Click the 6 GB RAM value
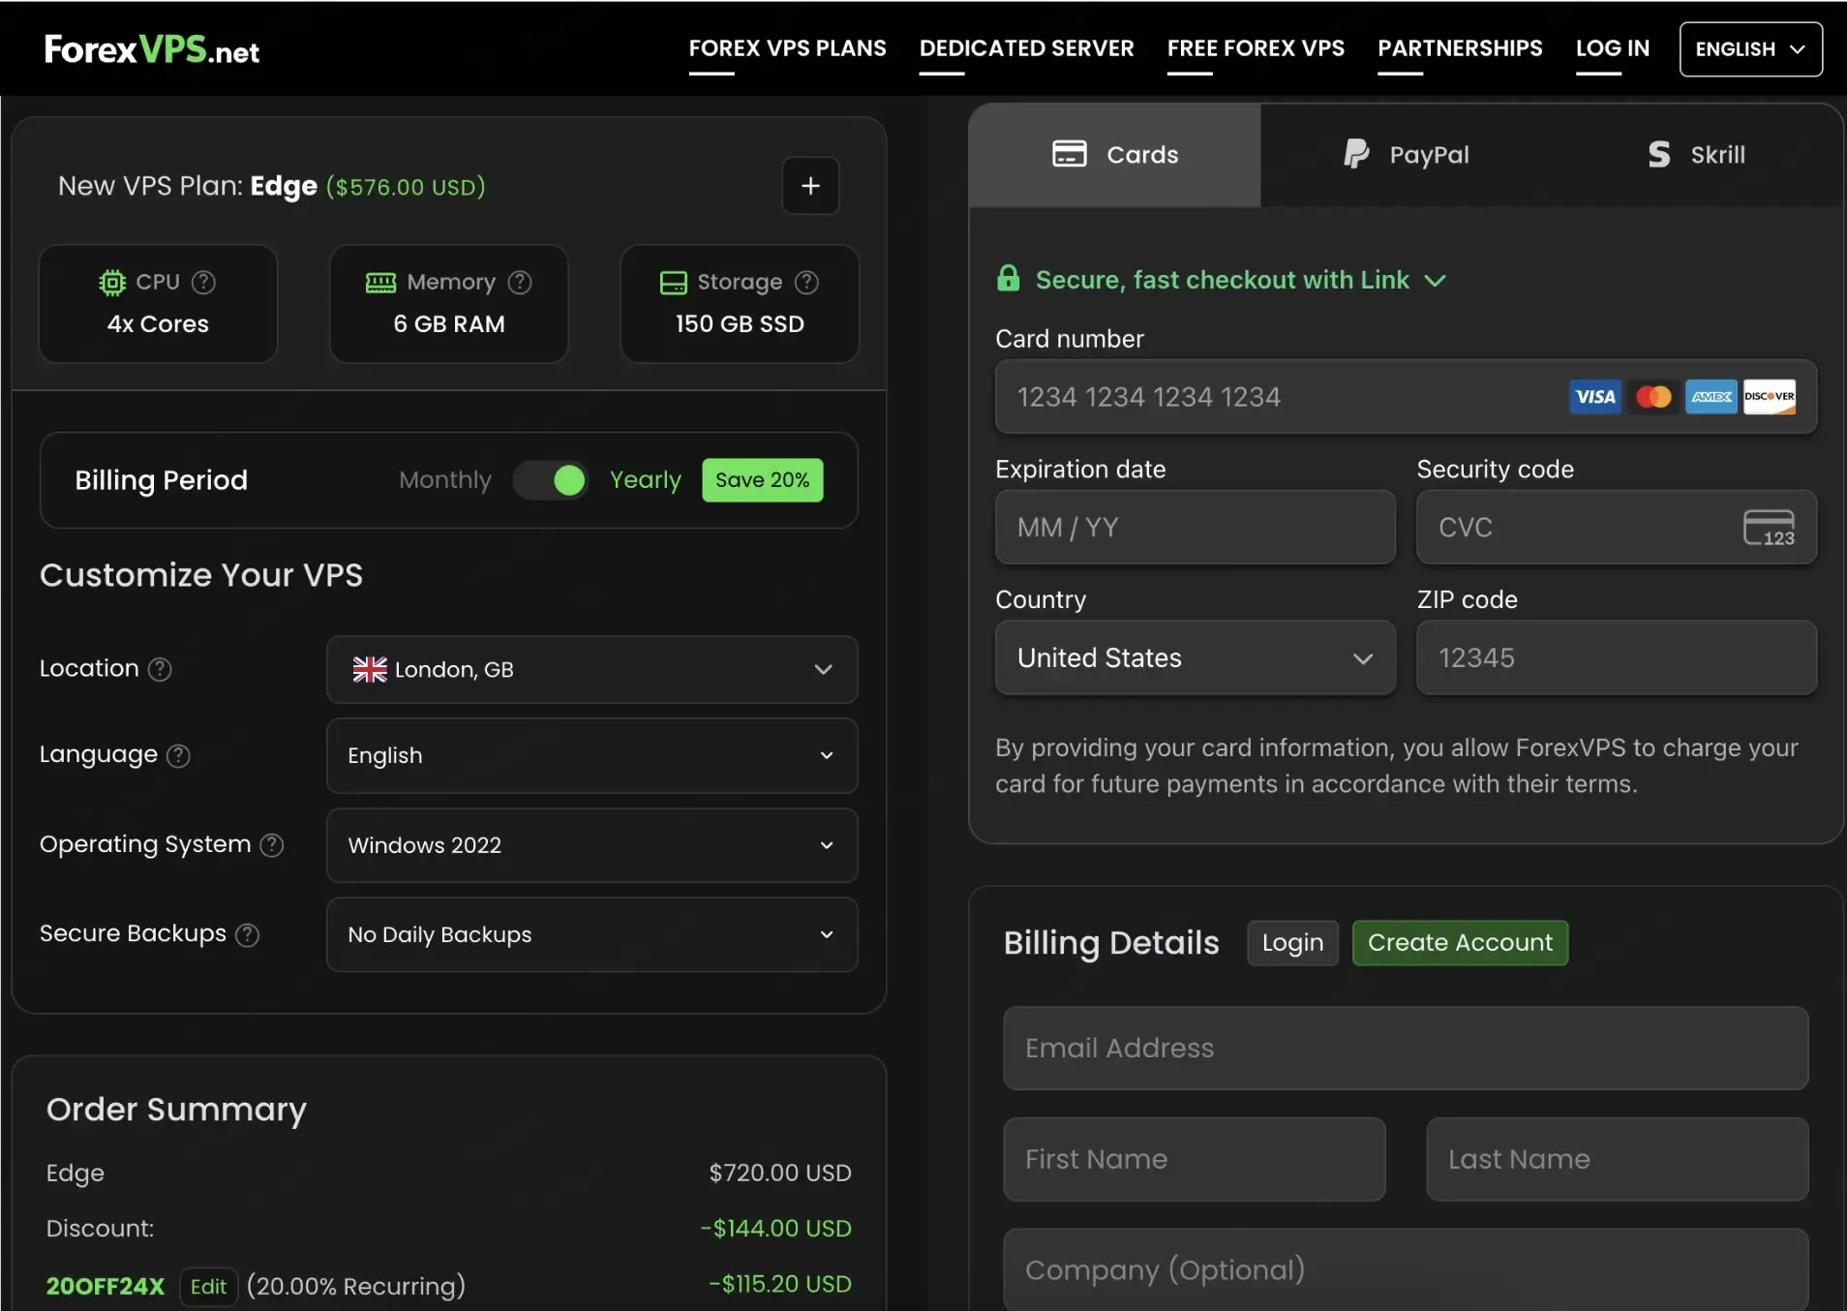Viewport: 1847px width, 1311px height. (449, 324)
